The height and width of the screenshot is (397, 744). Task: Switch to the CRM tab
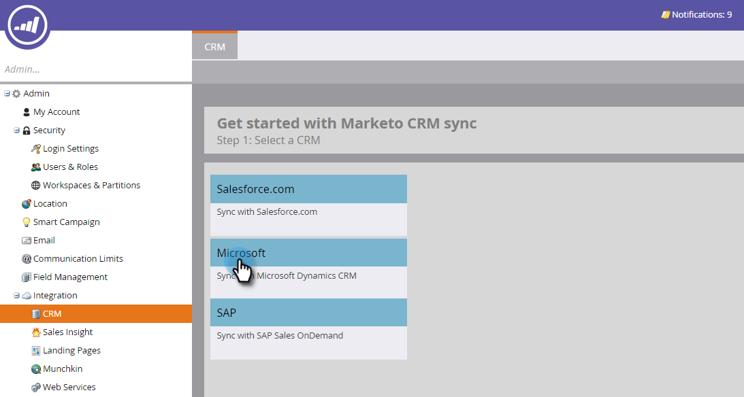[214, 47]
